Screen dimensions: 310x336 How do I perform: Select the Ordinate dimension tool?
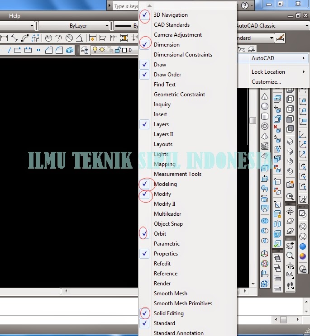pyautogui.click(x=35, y=38)
